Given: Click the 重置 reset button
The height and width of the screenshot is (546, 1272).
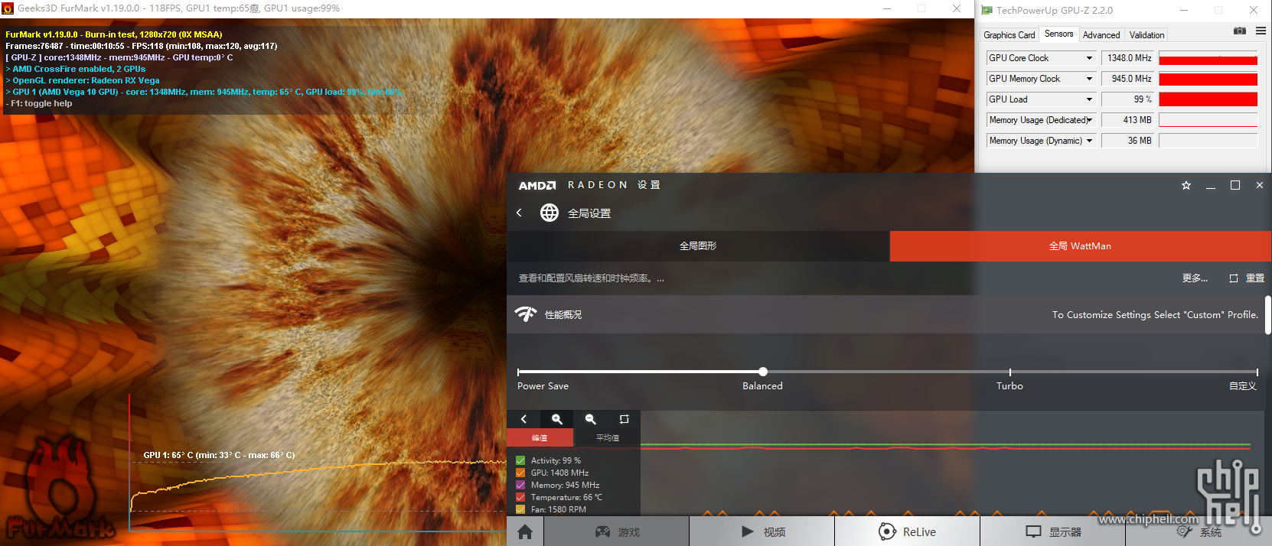Looking at the screenshot, I should [1247, 278].
